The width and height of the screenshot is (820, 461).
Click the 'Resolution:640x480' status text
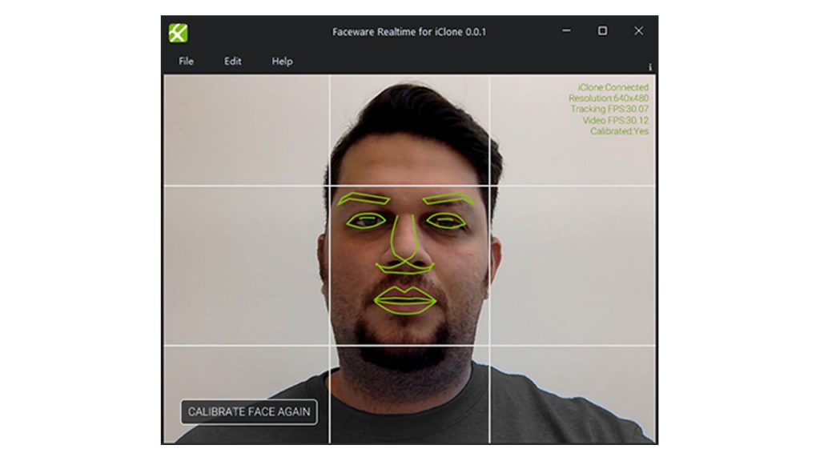click(609, 98)
